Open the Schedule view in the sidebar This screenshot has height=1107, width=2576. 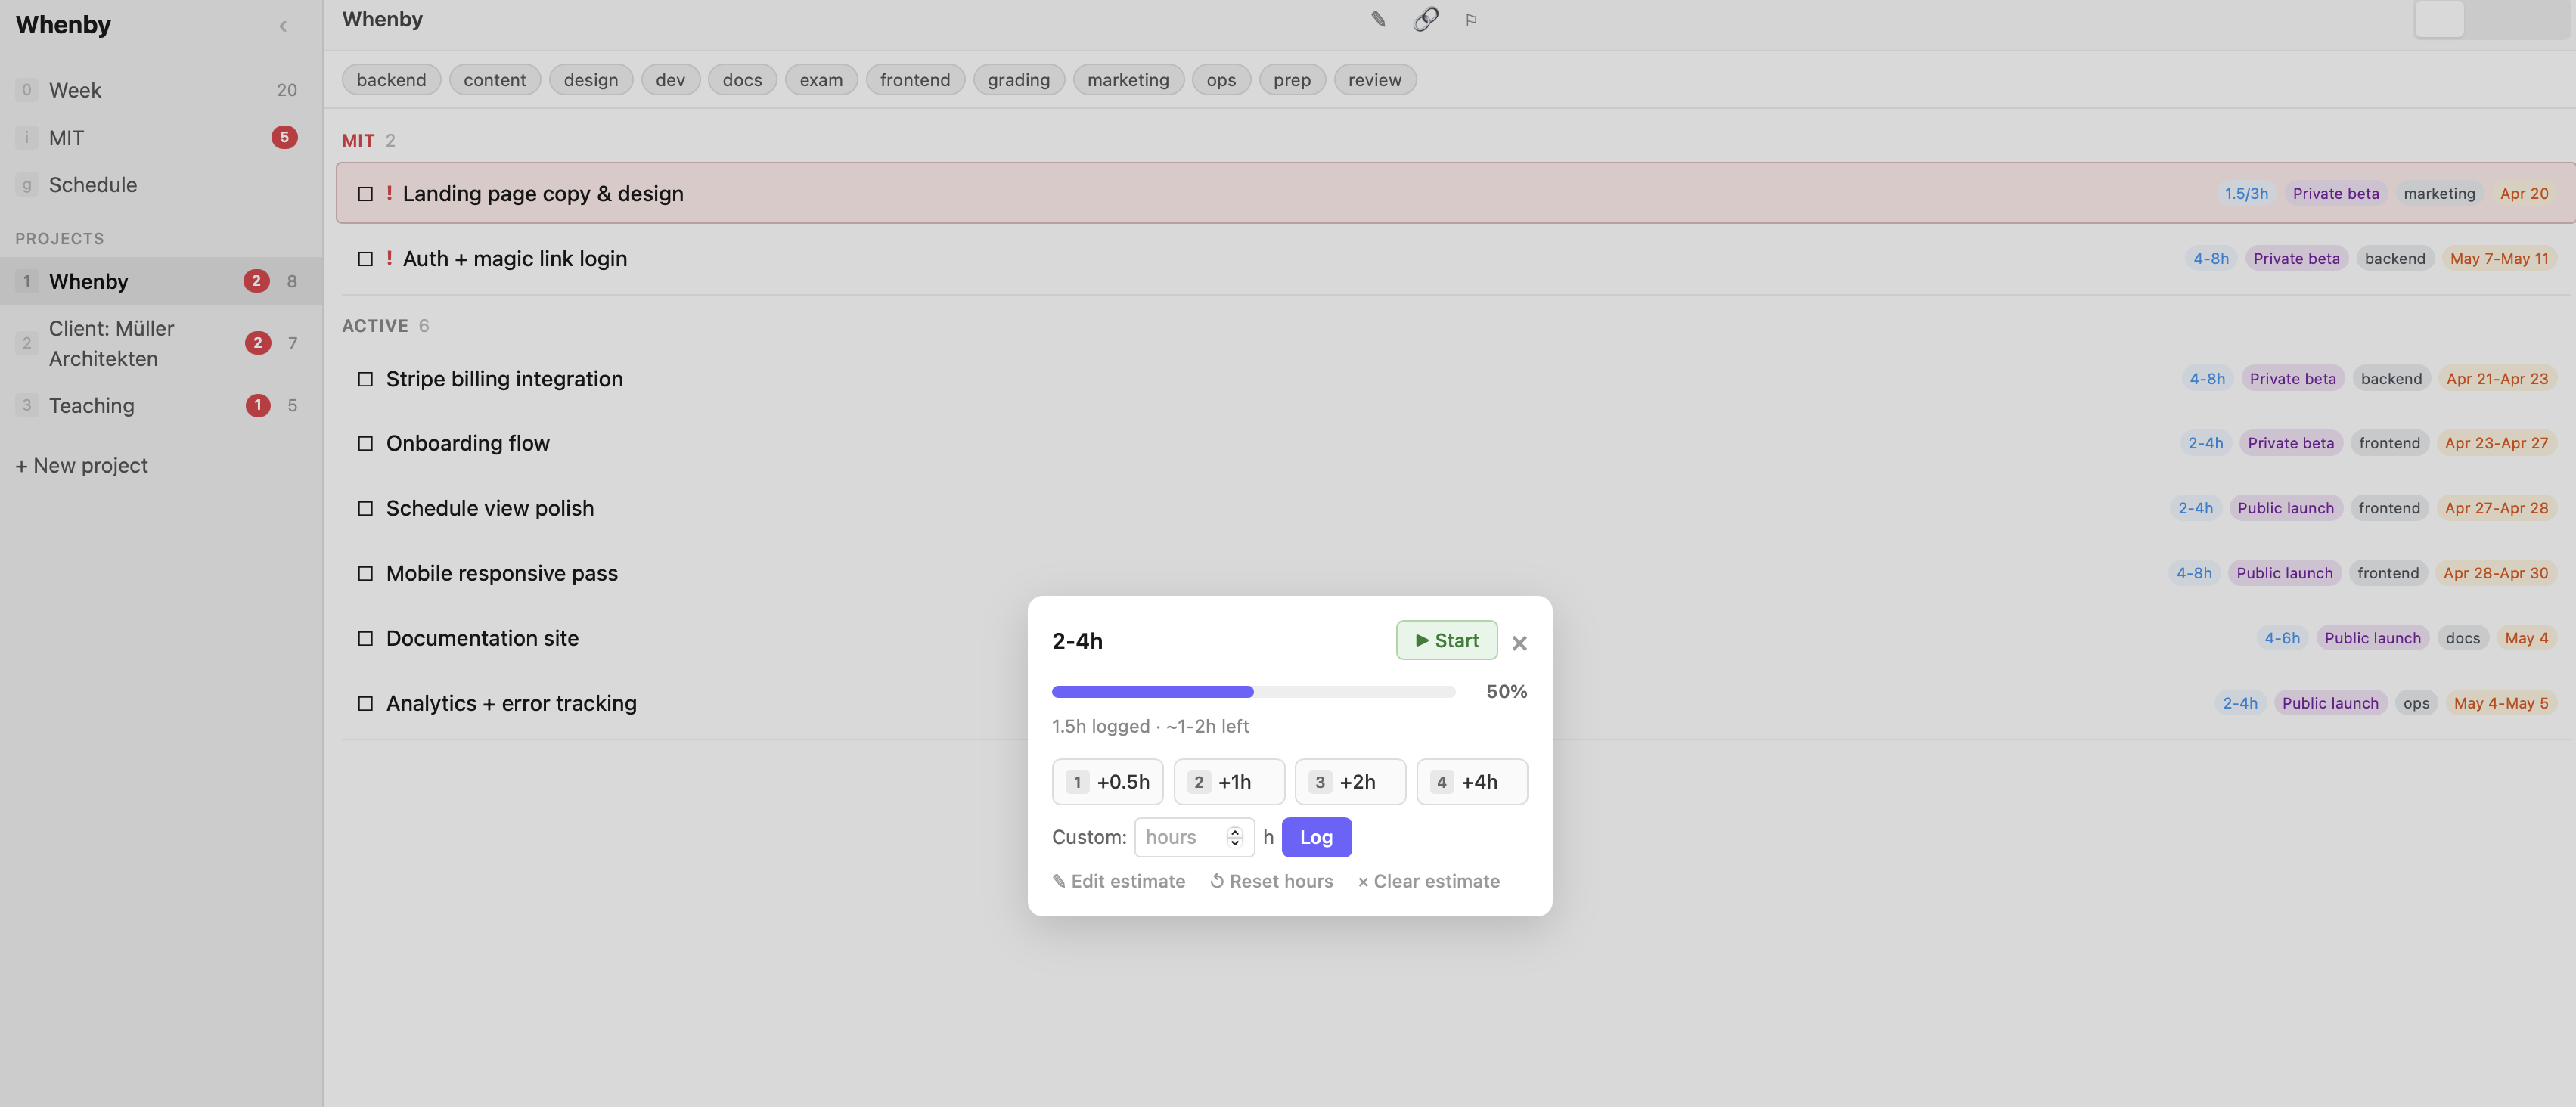point(93,184)
